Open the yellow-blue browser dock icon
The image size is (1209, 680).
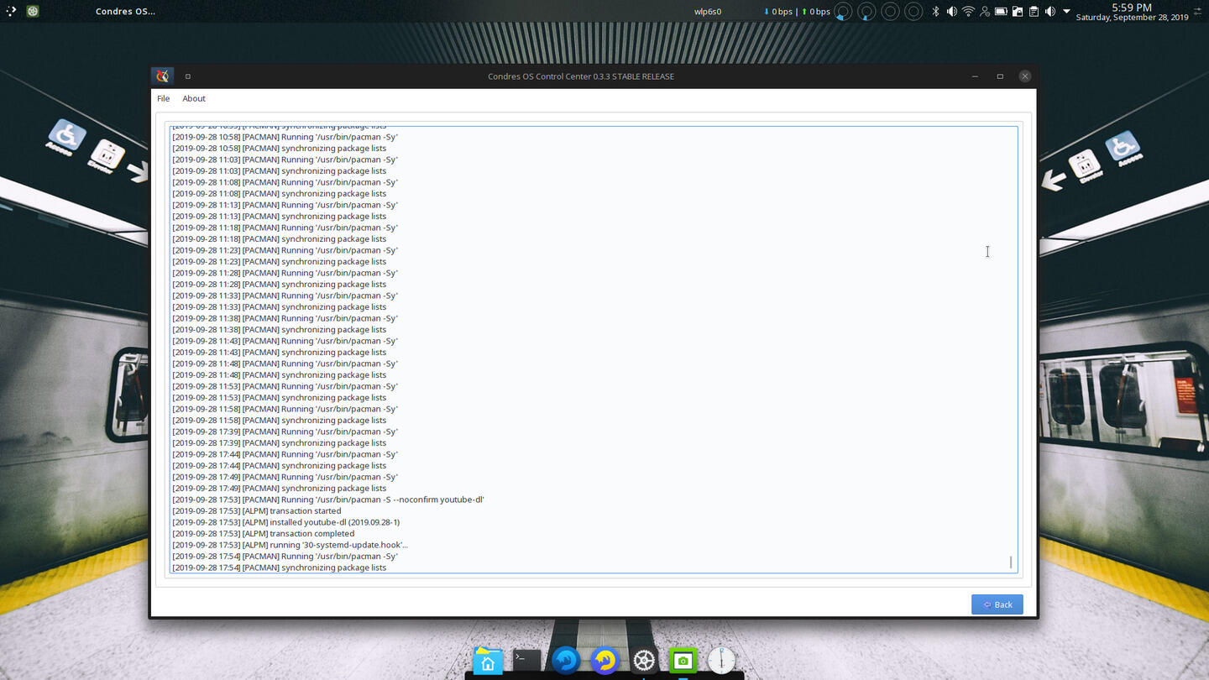[604, 661]
